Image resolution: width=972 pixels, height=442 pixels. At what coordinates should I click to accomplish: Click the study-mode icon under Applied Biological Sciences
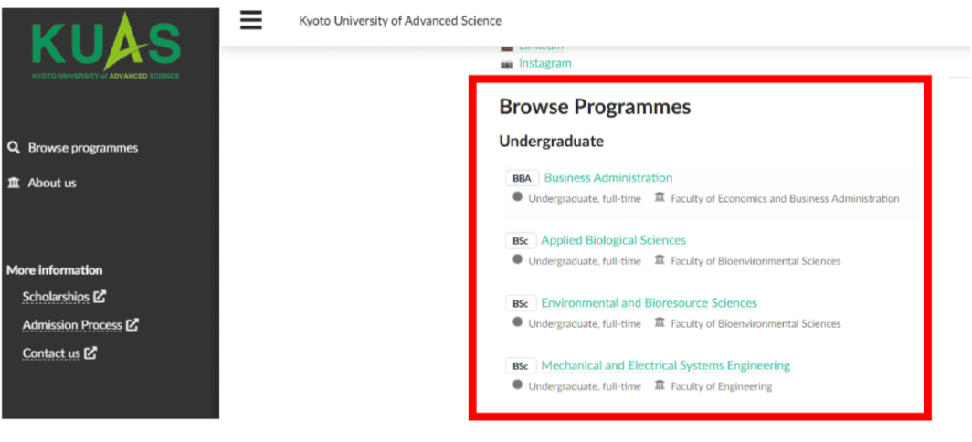(518, 259)
